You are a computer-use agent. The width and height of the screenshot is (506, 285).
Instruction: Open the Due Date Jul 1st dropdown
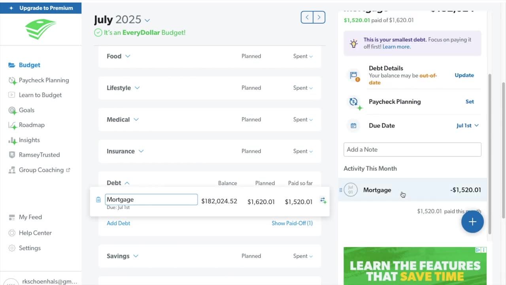[x=468, y=125]
